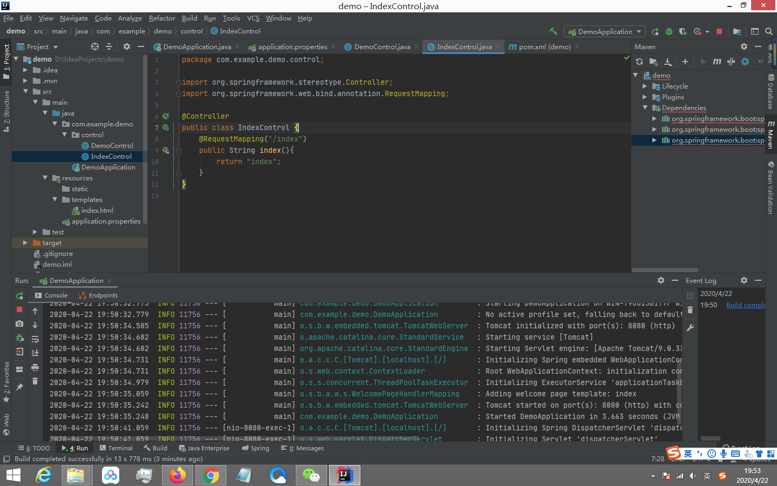The image size is (777, 486).
Task: Open the 6: TODO tool window
Action: (33, 448)
